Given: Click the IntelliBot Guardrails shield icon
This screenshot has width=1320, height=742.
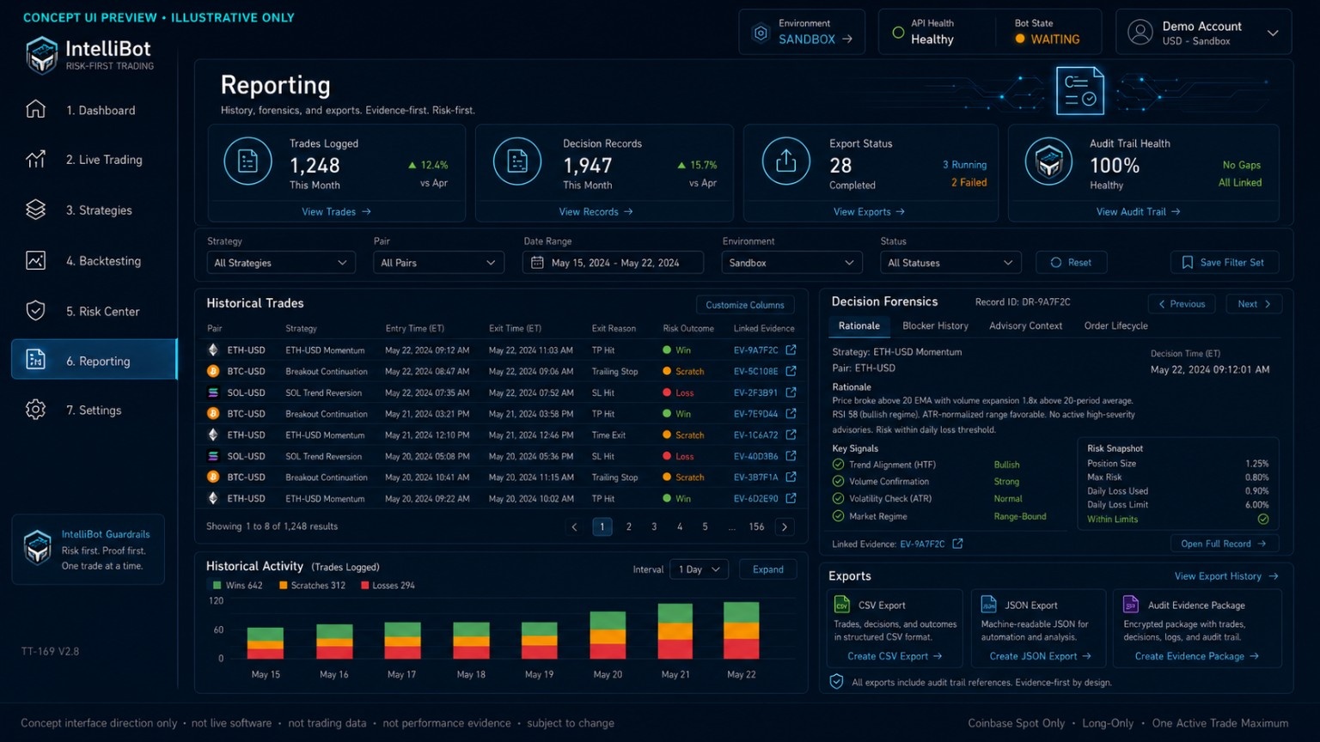Looking at the screenshot, I should [x=37, y=548].
